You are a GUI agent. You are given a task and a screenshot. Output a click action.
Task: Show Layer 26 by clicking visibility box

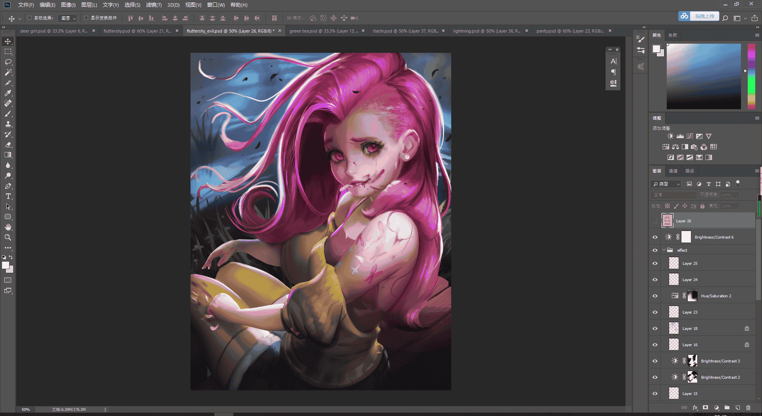point(655,221)
